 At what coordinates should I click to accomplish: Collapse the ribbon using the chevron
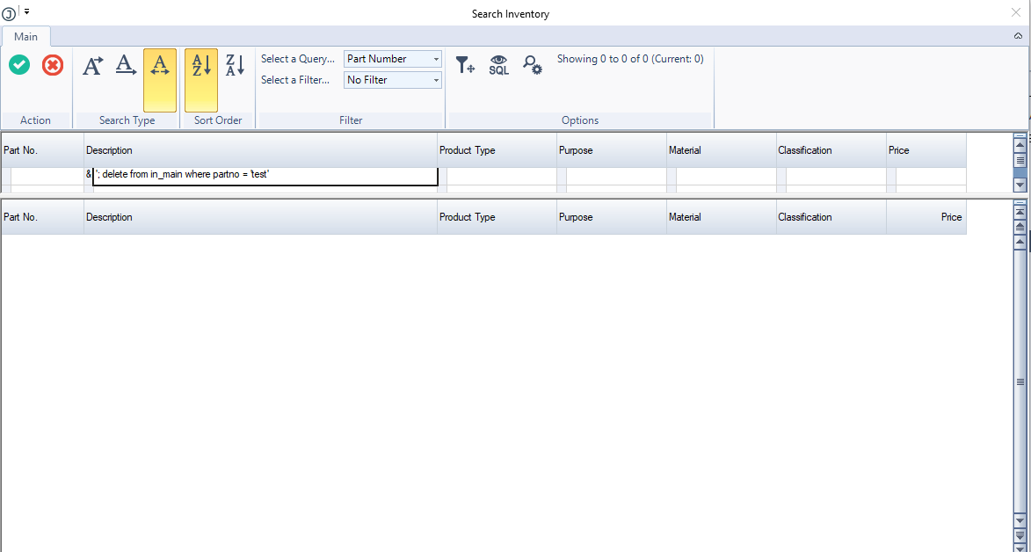pos(1018,37)
